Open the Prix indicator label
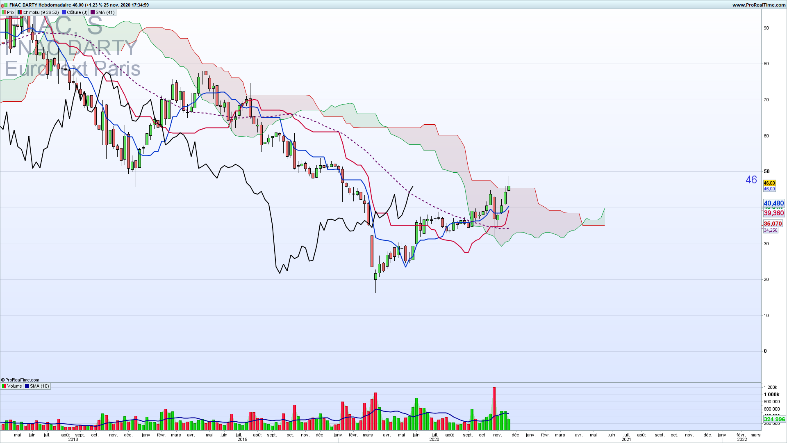The image size is (787, 443). point(11,13)
